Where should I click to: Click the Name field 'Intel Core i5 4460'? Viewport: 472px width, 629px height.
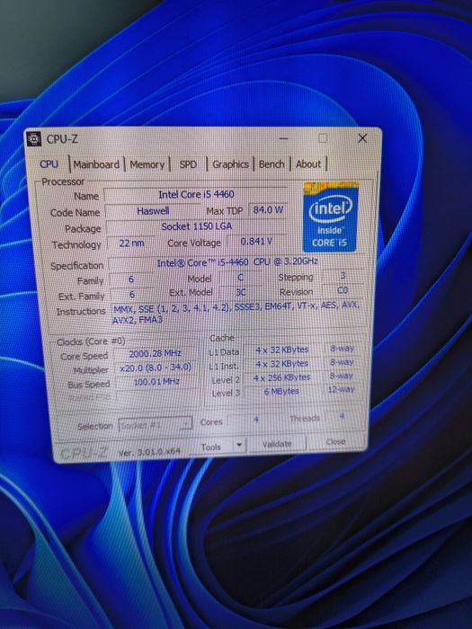click(x=196, y=195)
